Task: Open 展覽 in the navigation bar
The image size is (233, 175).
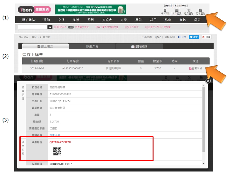Action: pyautogui.click(x=138, y=20)
